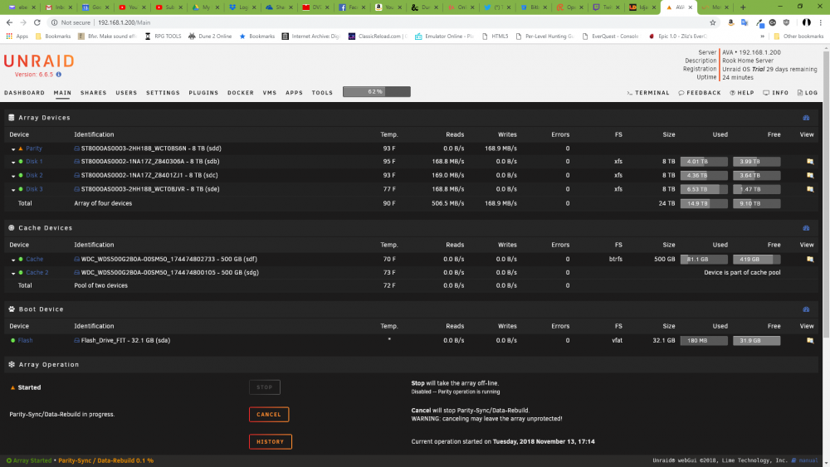The height and width of the screenshot is (467, 830).
Task: Open the Settings tab
Action: (163, 93)
